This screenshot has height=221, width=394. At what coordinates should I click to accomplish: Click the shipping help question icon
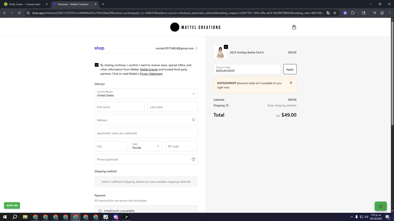tap(227, 106)
